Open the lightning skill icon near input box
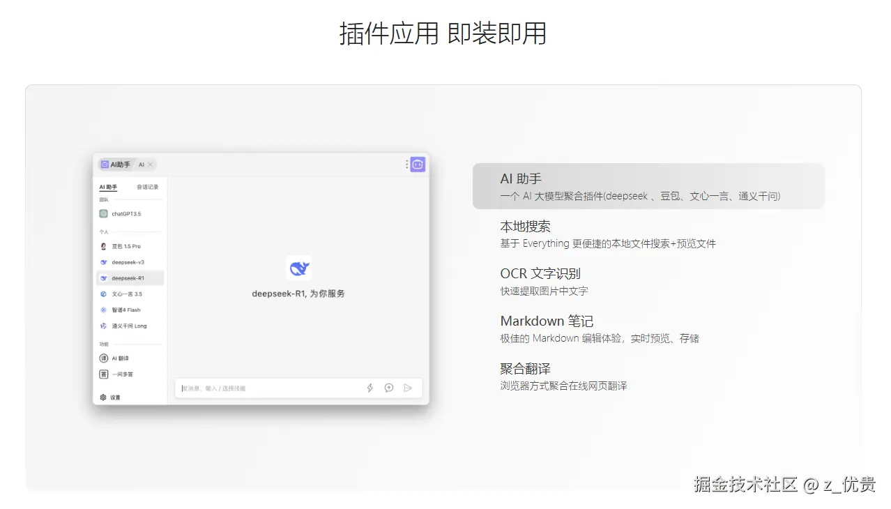The width and height of the screenshot is (891, 509). [370, 388]
